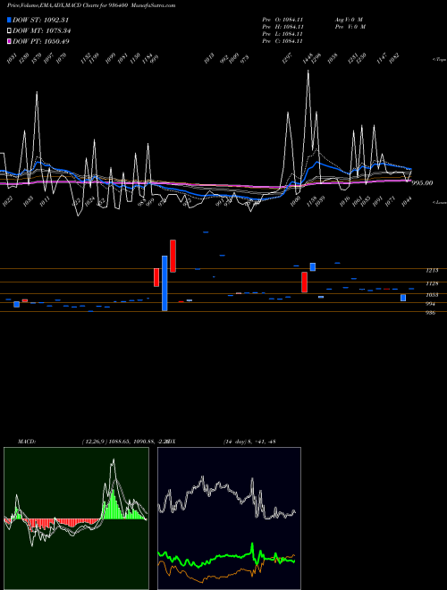Screen dimensions: 447x590
Task: Select the DOW PT: 1050.49 legend label
Action: 40,41
